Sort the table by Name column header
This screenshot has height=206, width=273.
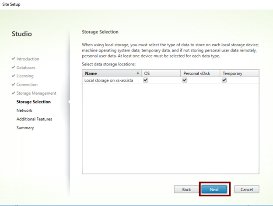point(112,73)
